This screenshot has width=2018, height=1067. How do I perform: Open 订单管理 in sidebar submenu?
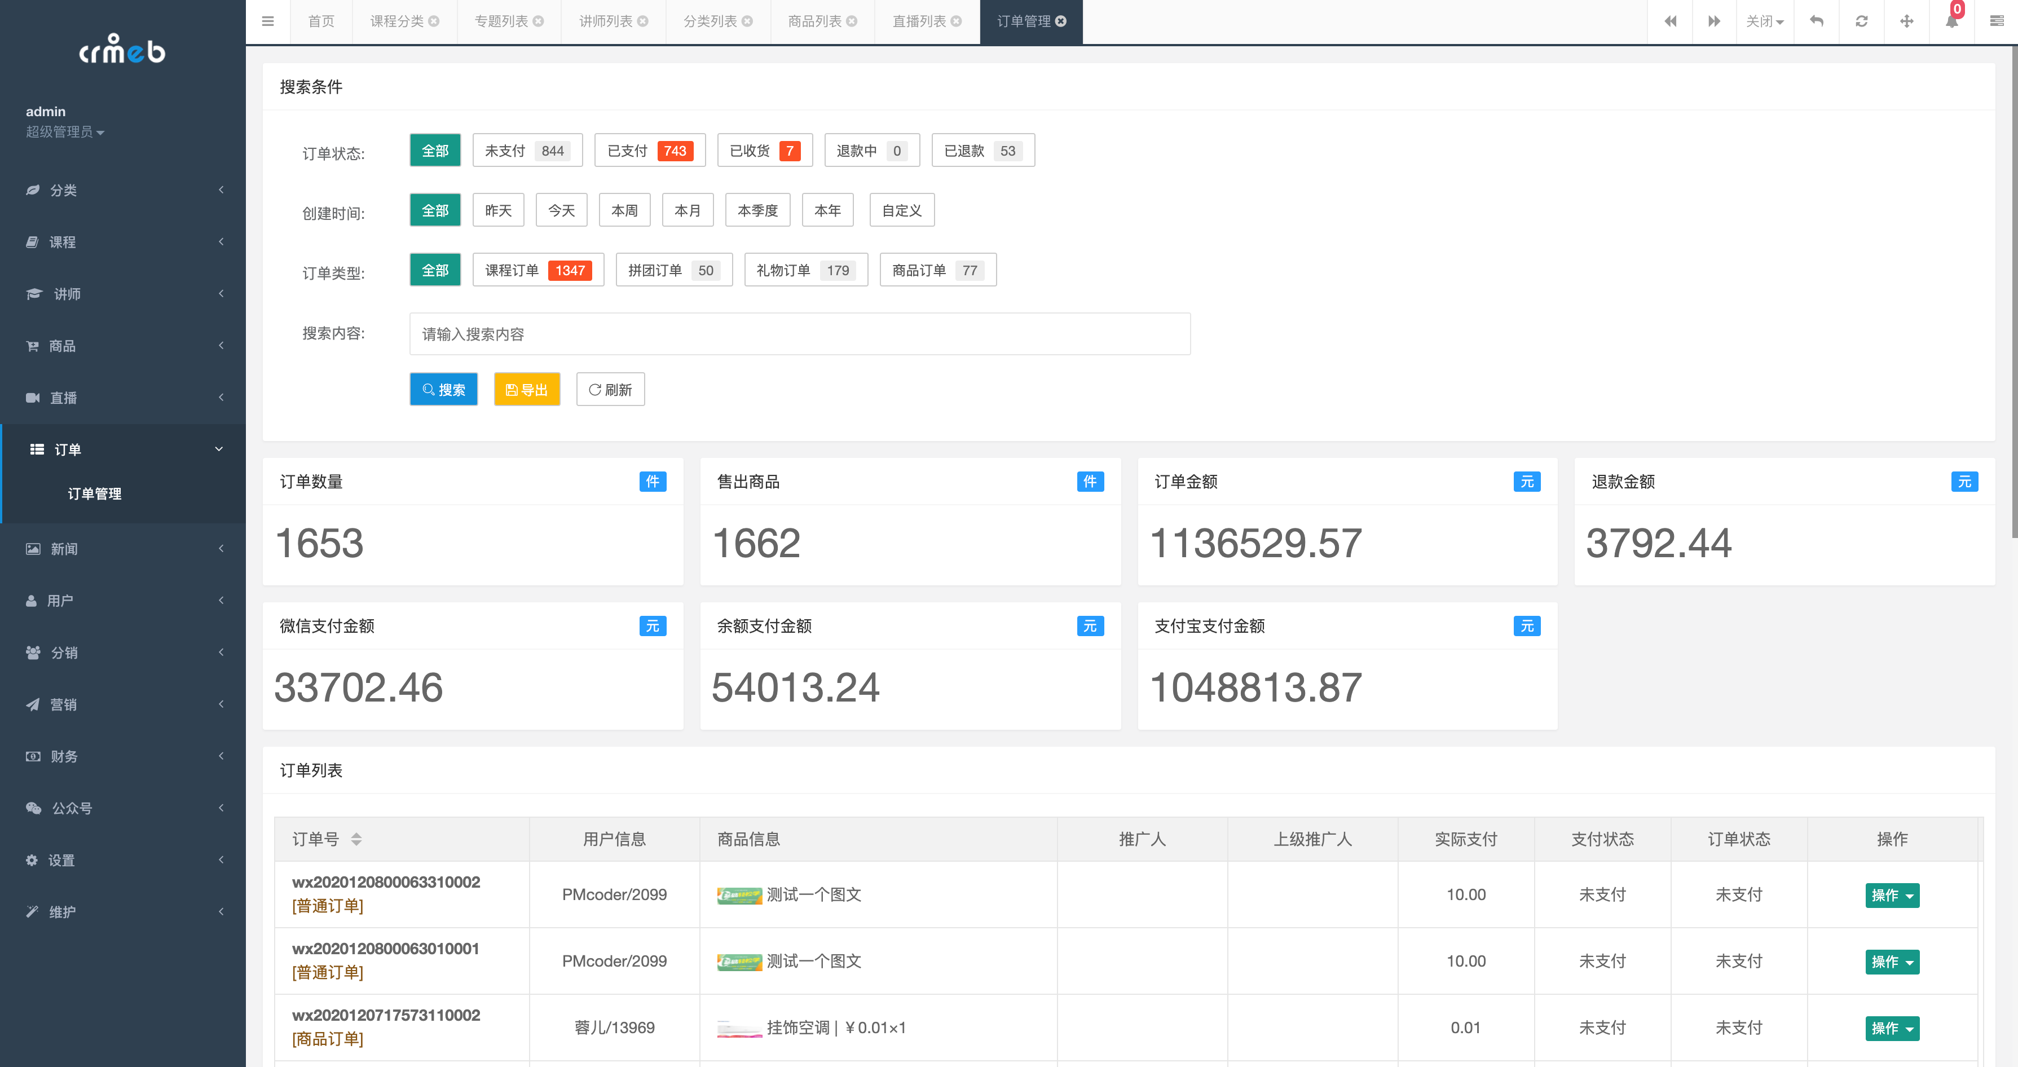click(95, 493)
